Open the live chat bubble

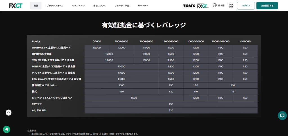pos(282,116)
